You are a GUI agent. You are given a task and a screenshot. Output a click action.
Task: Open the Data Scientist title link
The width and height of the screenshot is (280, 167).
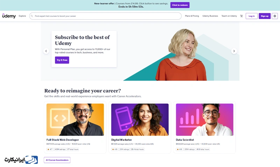click(x=185, y=140)
